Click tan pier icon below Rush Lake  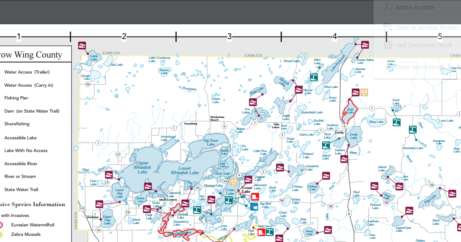[x=234, y=182]
